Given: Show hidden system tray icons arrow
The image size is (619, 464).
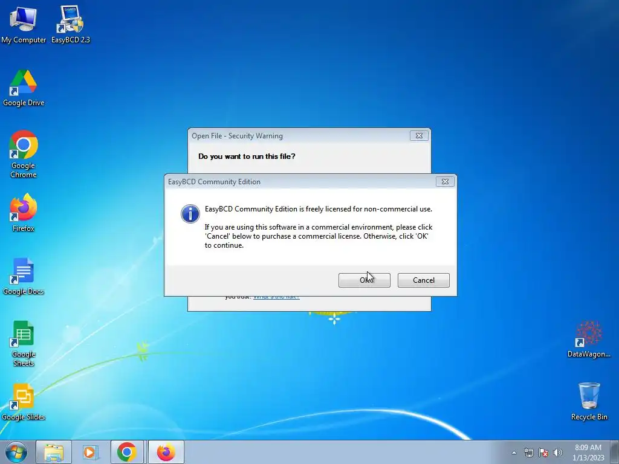Looking at the screenshot, I should (x=514, y=453).
